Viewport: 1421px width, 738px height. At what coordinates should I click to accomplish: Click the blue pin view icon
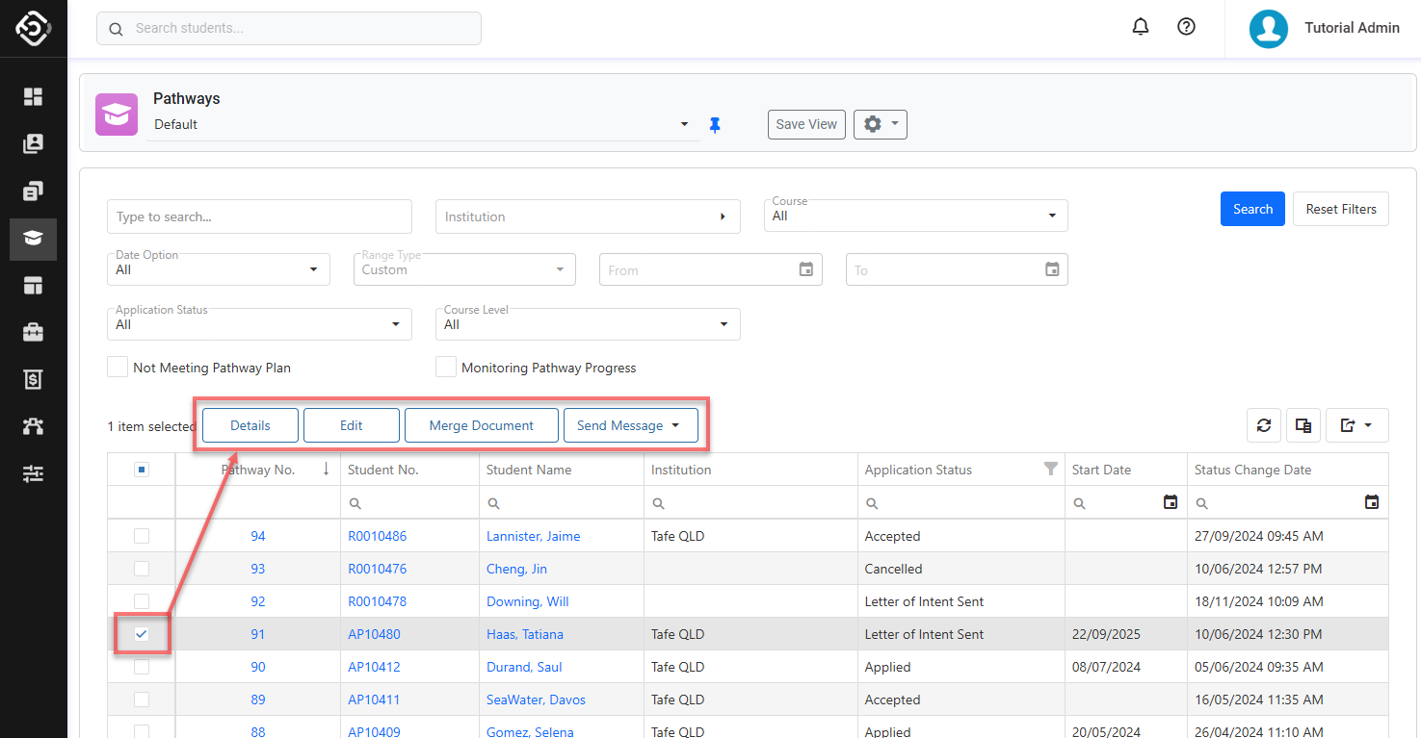715,125
